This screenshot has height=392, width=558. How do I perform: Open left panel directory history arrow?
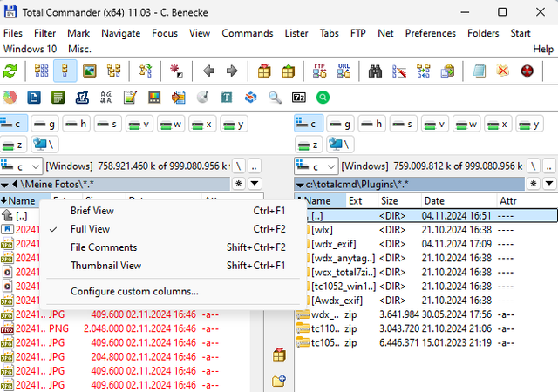tap(255, 184)
